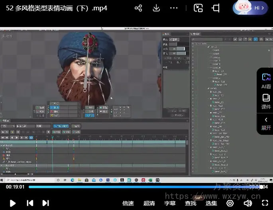273x210 pixels.
Task: Skip to the previous video
Action: click(x=30, y=203)
